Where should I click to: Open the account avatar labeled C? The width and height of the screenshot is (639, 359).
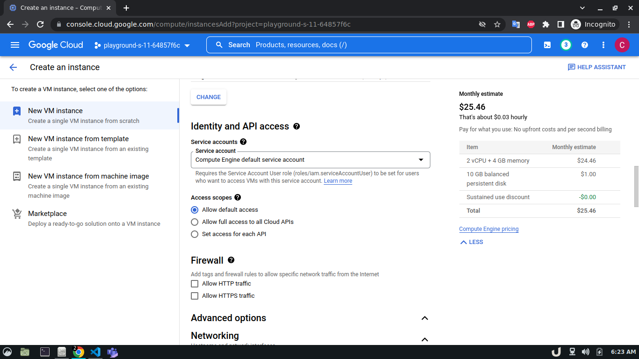click(x=622, y=45)
